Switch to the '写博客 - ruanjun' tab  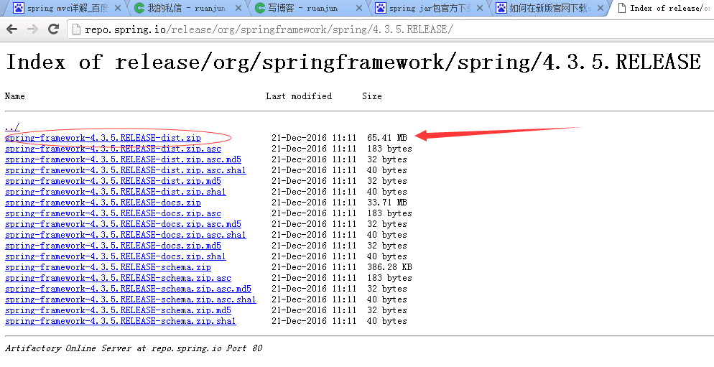(307, 8)
